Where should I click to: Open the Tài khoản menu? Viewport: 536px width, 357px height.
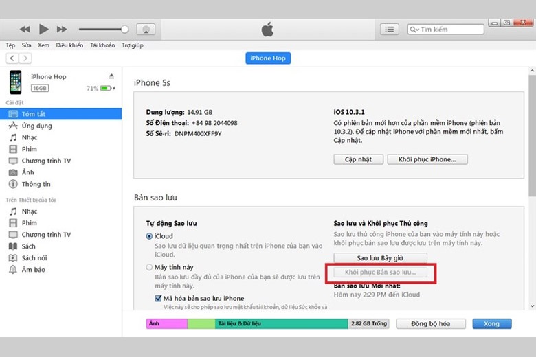[x=102, y=45]
